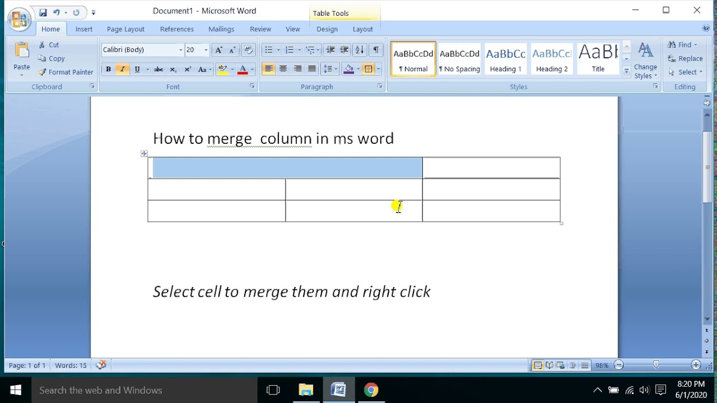This screenshot has width=717, height=403.
Task: Click the proofing errors icon in status bar
Action: pyautogui.click(x=101, y=365)
